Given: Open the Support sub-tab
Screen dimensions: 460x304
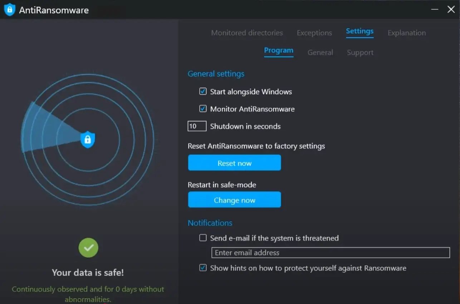Looking at the screenshot, I should click(x=360, y=53).
